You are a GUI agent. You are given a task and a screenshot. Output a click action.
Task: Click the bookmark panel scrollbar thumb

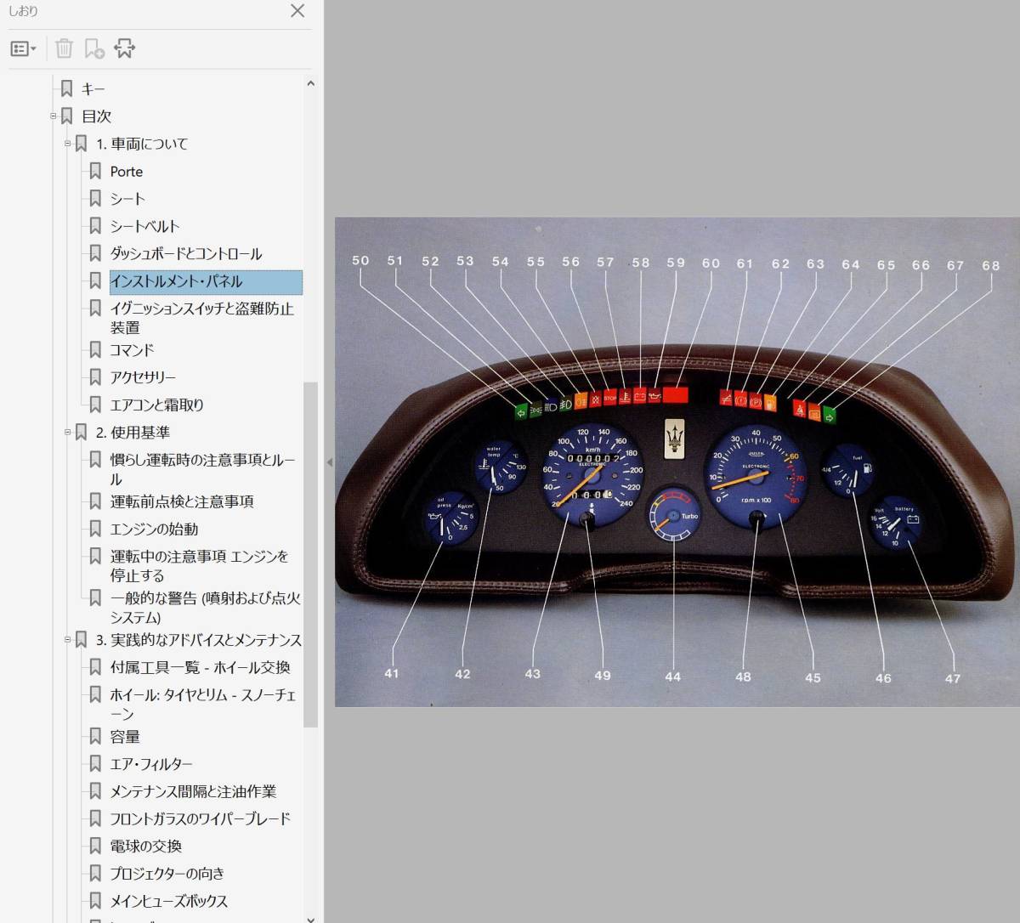click(x=310, y=554)
